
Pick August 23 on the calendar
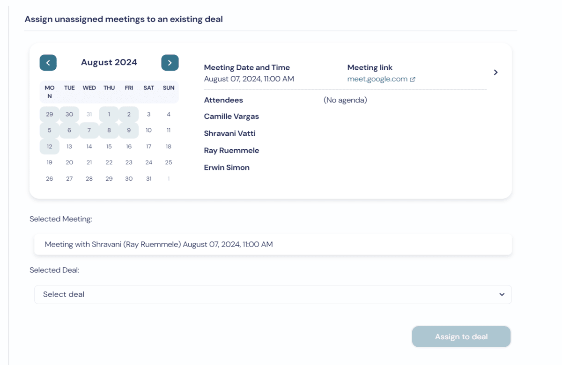(129, 162)
